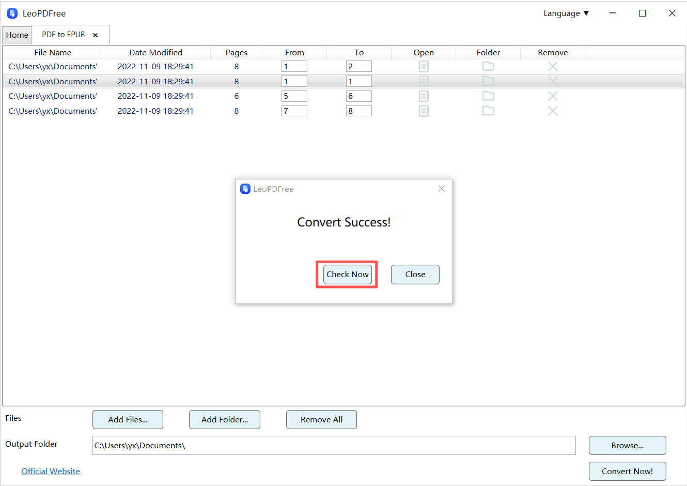687x486 pixels.
Task: Open the folder icon in the selected second row
Action: 488,81
